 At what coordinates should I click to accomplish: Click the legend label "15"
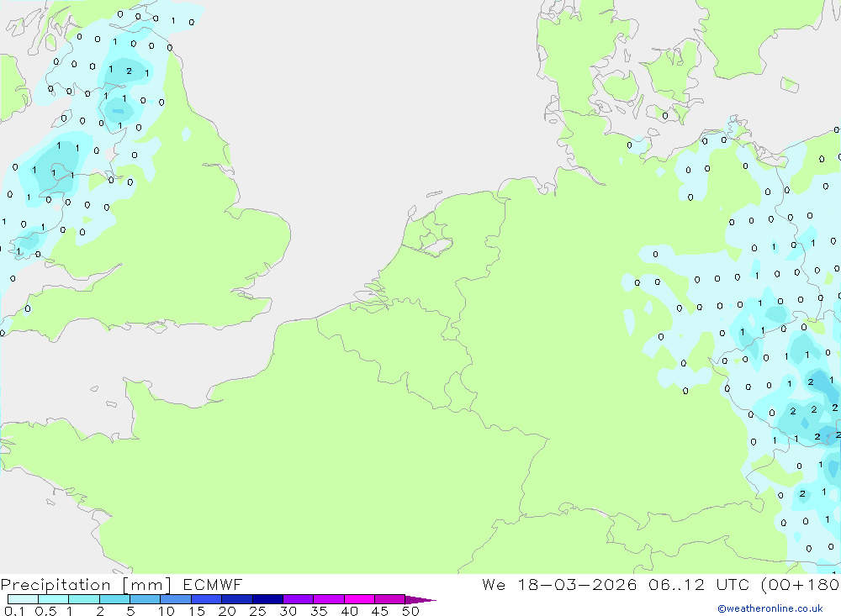coord(197,611)
